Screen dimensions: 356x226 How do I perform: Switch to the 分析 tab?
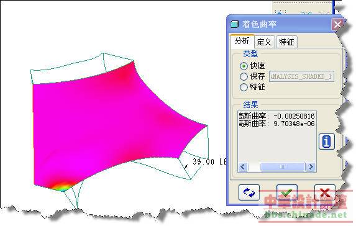pyautogui.click(x=242, y=41)
